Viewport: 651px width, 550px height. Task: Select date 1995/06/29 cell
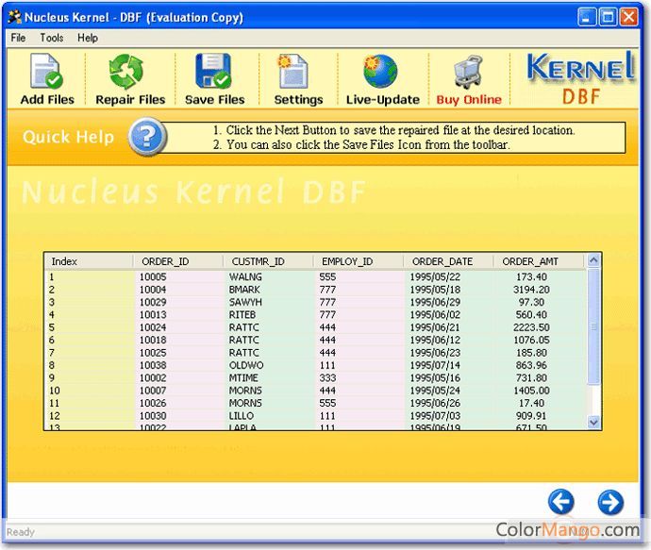pos(435,302)
